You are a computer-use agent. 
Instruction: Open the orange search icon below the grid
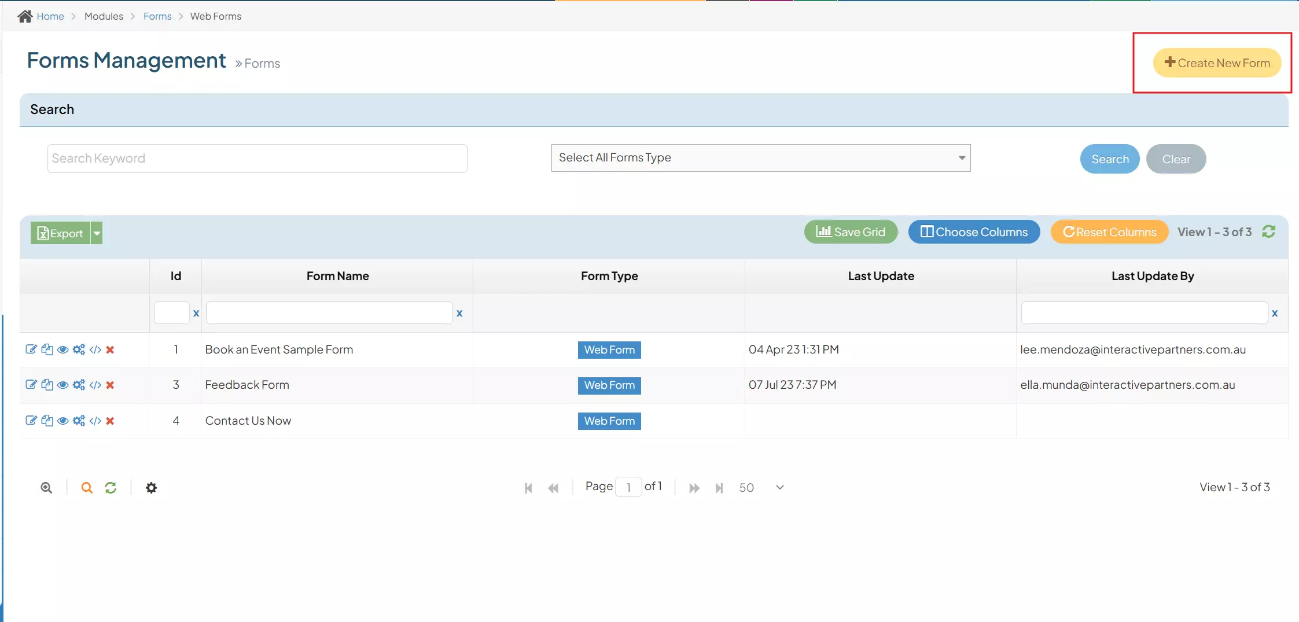tap(87, 487)
